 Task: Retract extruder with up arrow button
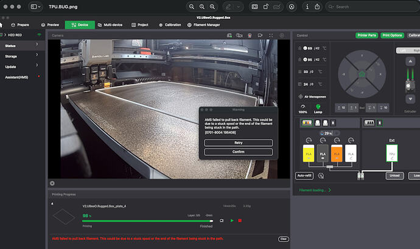pos(410,61)
